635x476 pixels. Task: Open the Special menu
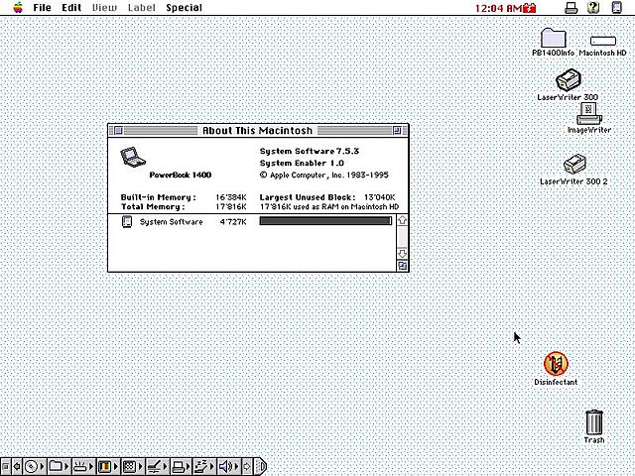tap(184, 8)
